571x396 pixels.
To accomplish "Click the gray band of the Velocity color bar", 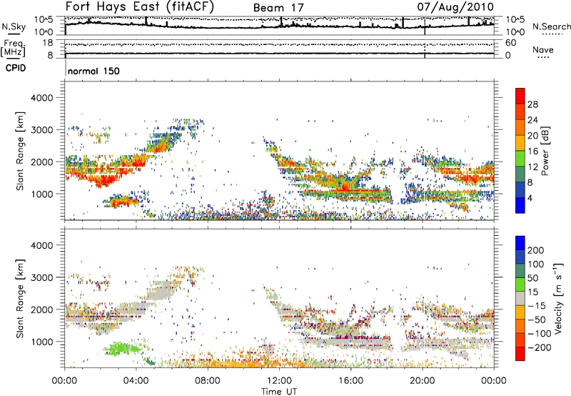I will [x=520, y=298].
